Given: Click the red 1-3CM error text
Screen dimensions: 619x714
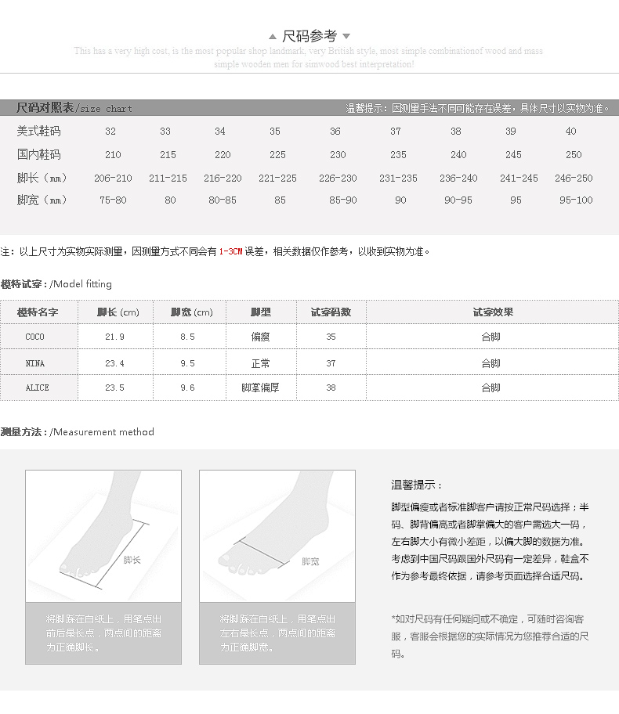Looking at the screenshot, I should point(230,251).
